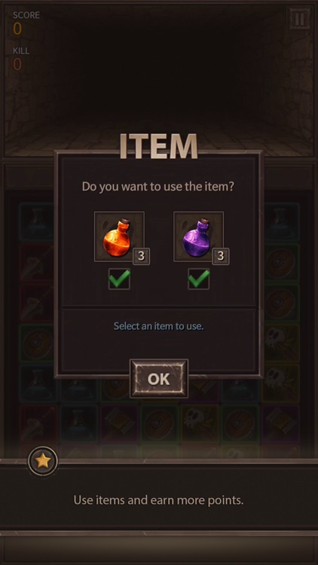Tap the orange kill counter value
The width and height of the screenshot is (318, 565).
click(x=17, y=64)
